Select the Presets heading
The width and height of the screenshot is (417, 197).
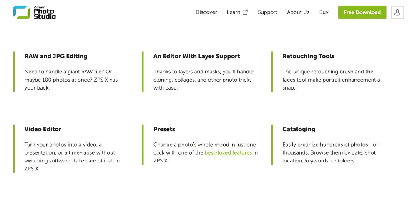[x=164, y=129]
